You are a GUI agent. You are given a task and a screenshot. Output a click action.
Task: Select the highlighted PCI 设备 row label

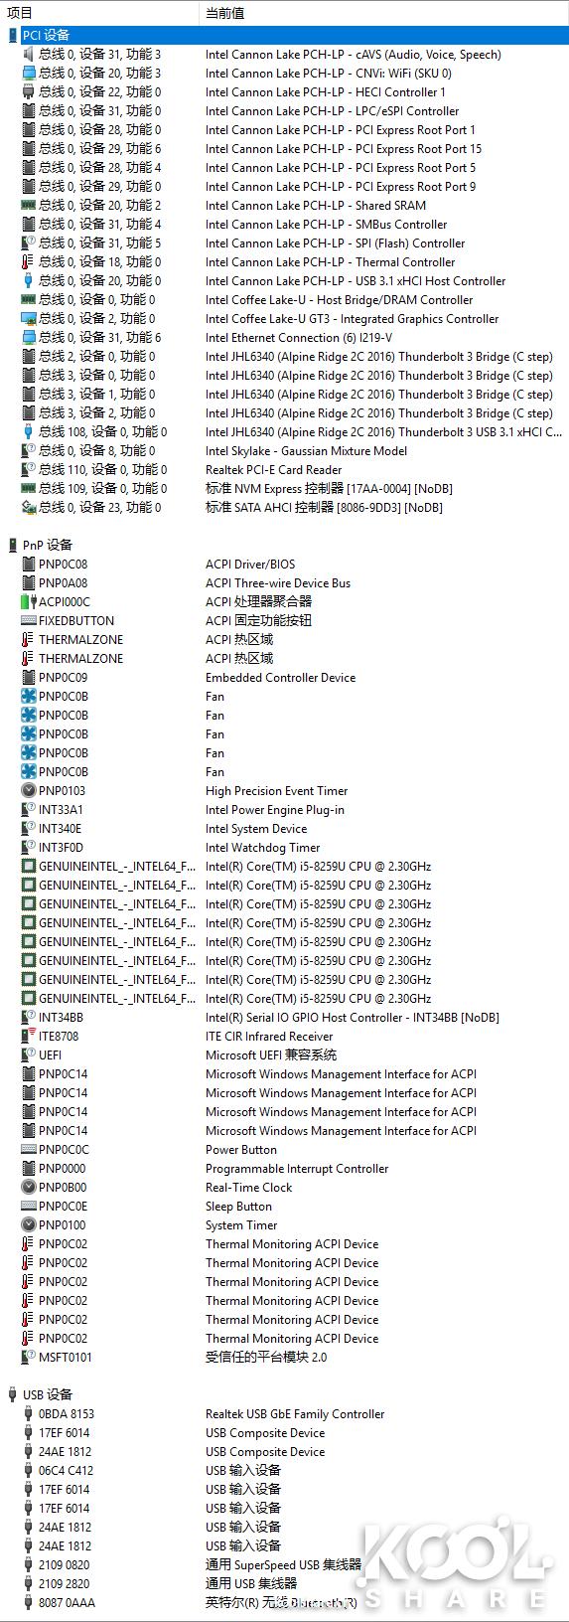(x=46, y=35)
